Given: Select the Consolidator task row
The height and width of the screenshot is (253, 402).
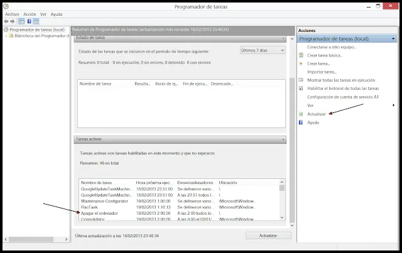Looking at the screenshot, I should coord(179,218).
